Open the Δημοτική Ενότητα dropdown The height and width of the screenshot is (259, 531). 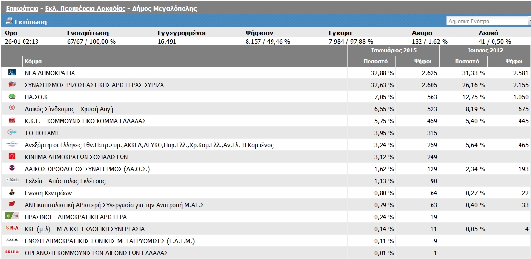(x=486, y=21)
